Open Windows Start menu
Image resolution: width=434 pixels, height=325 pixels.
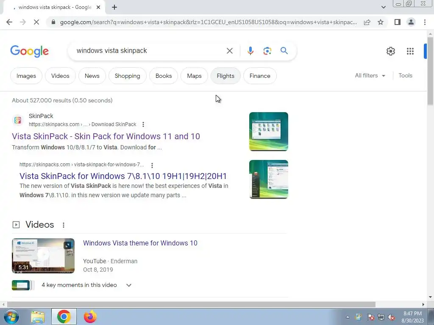[11, 317]
